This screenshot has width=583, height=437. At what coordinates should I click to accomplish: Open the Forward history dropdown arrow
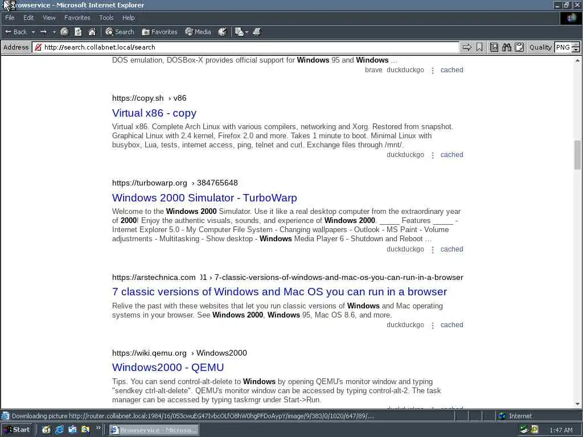(x=54, y=32)
